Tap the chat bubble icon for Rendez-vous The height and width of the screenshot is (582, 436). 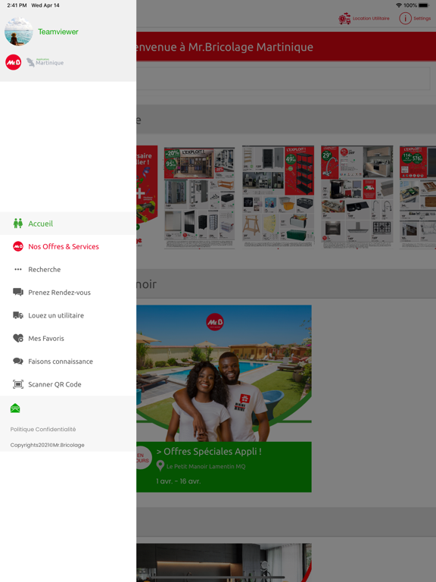[x=18, y=292]
